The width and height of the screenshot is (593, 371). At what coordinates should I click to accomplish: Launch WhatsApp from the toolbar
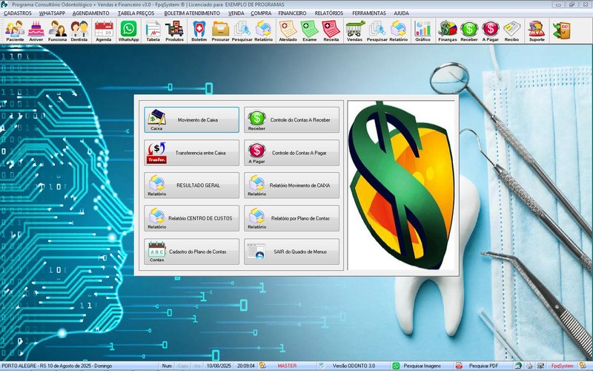(x=128, y=30)
